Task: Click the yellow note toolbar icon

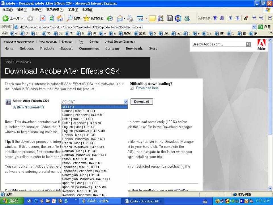Action: point(152,18)
